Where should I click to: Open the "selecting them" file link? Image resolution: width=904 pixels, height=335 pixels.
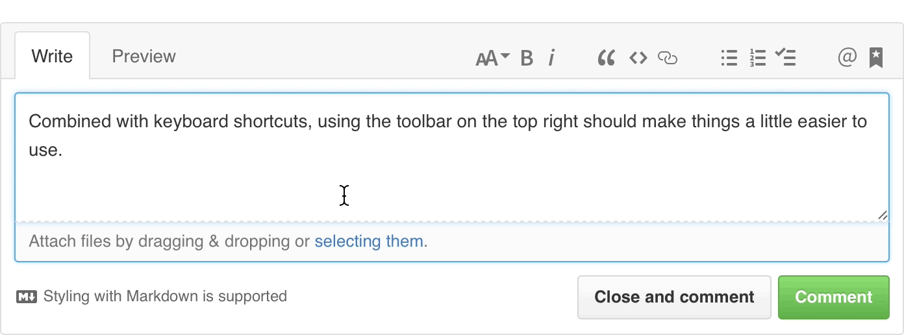tap(369, 242)
